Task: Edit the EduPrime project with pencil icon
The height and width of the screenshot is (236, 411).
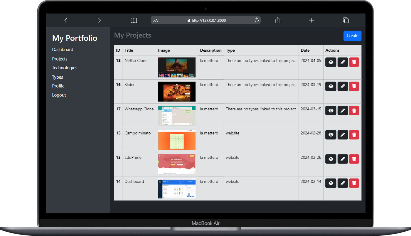Action: tap(343, 159)
